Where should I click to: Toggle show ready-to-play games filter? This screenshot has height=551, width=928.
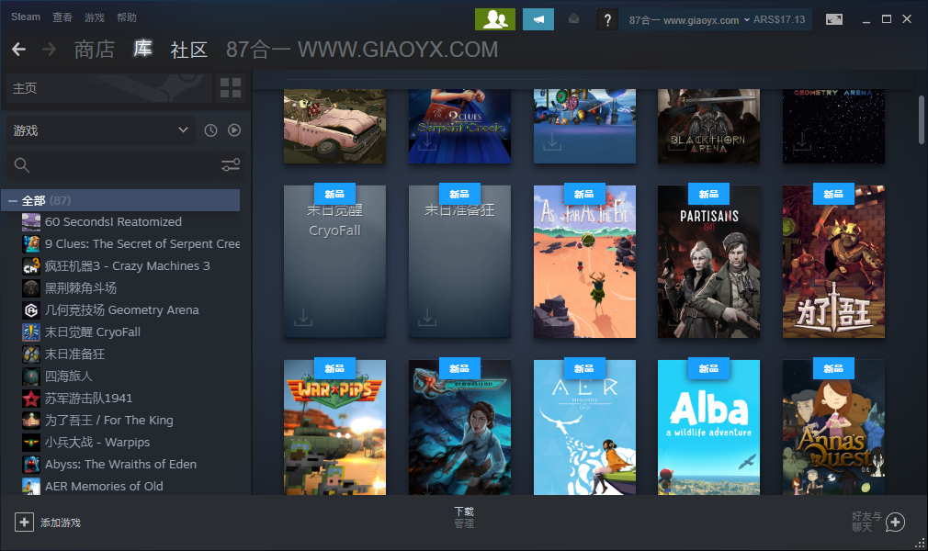pyautogui.click(x=234, y=130)
